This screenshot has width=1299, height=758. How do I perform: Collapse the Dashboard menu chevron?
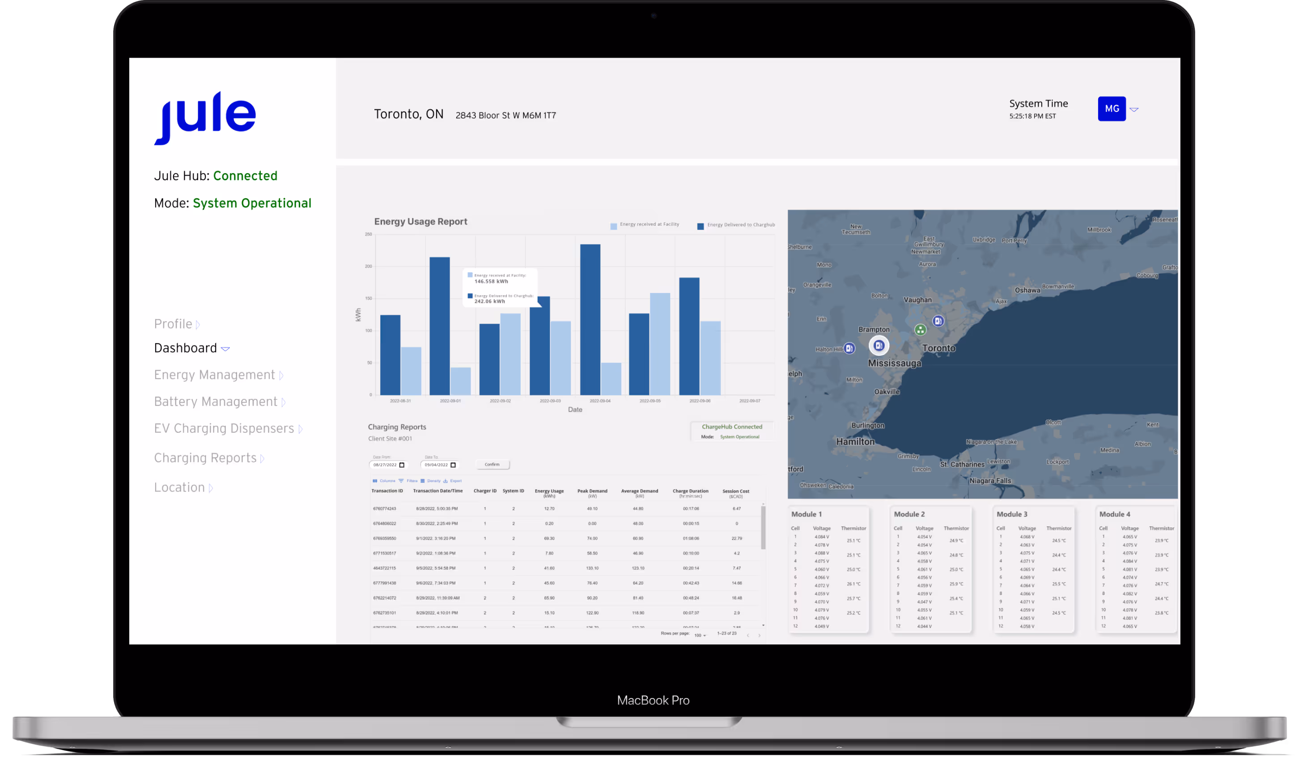[x=225, y=348]
